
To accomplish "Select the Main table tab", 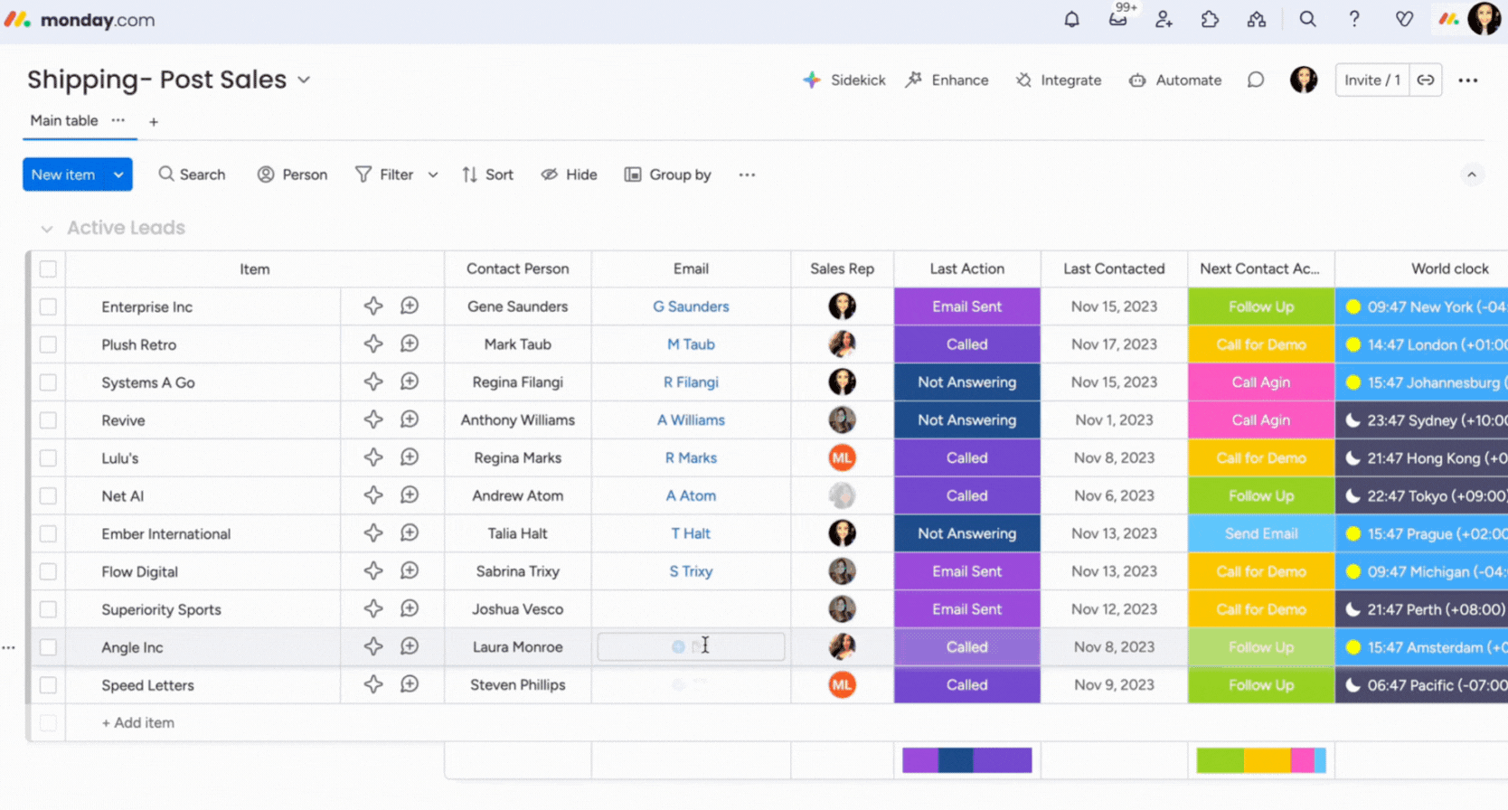I will [x=64, y=120].
